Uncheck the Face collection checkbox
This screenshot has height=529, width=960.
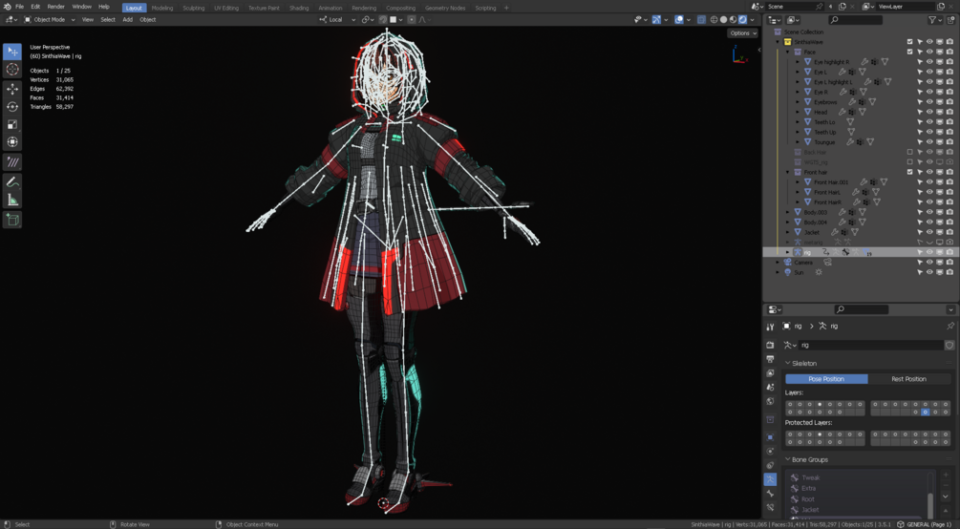click(909, 53)
